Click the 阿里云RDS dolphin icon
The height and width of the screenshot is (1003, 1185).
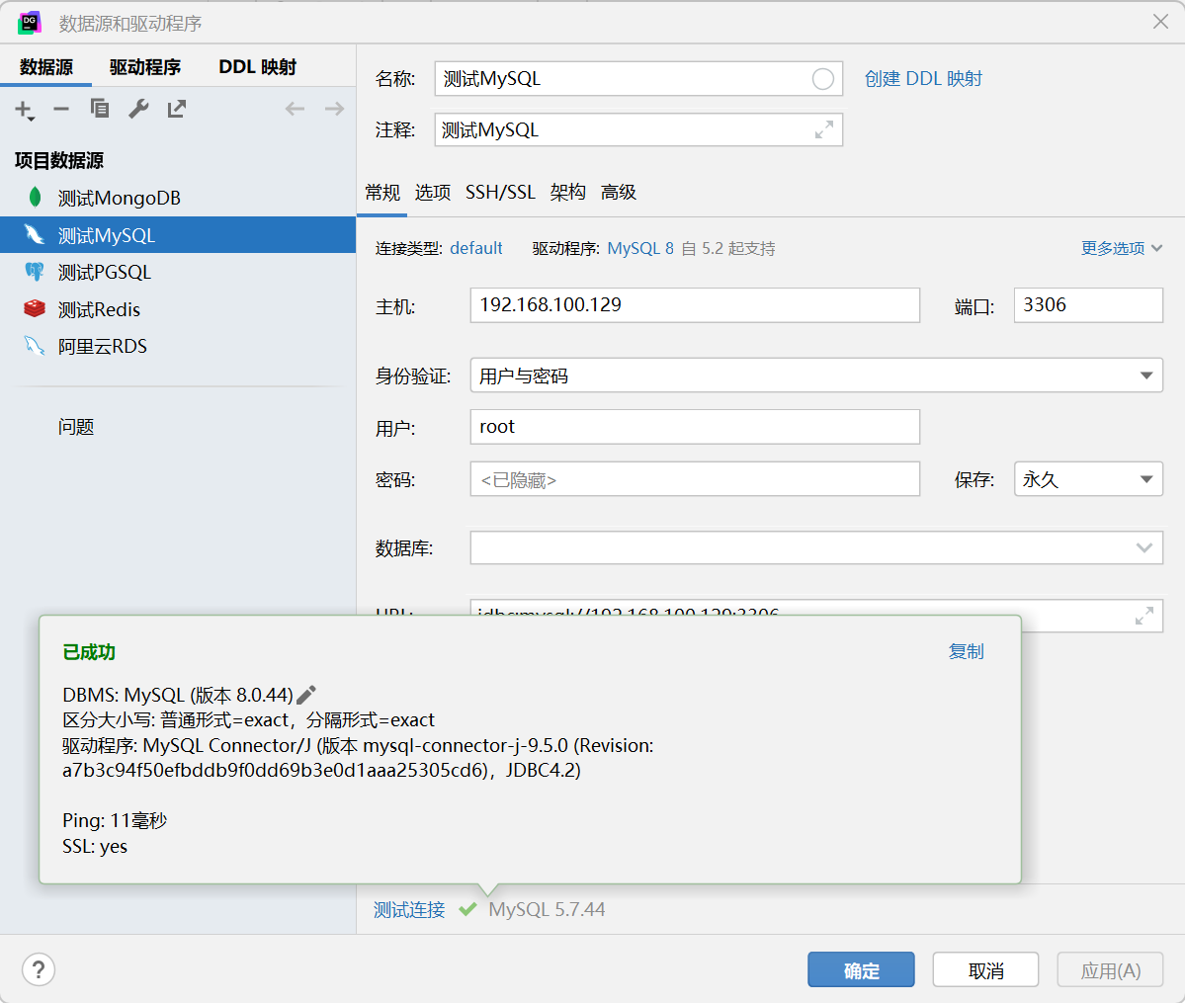34,346
